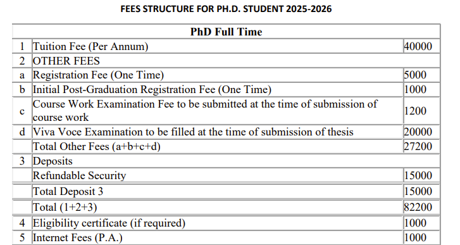Select the OTHER FEES section row
The image size is (460, 245).
226,61
